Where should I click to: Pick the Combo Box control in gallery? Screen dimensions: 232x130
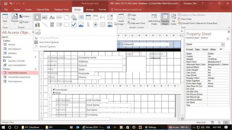point(110,17)
